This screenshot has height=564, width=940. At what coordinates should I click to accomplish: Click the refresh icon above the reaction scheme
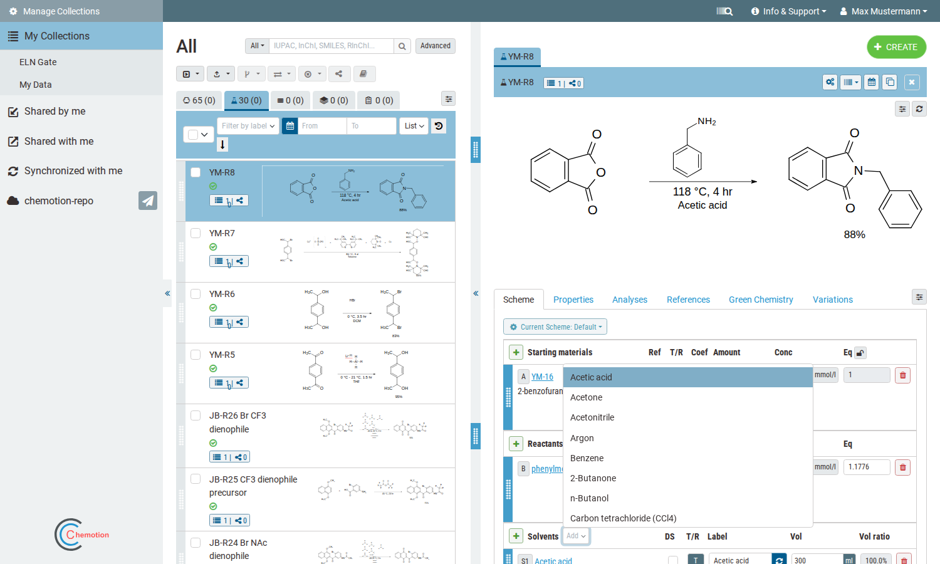click(x=919, y=109)
